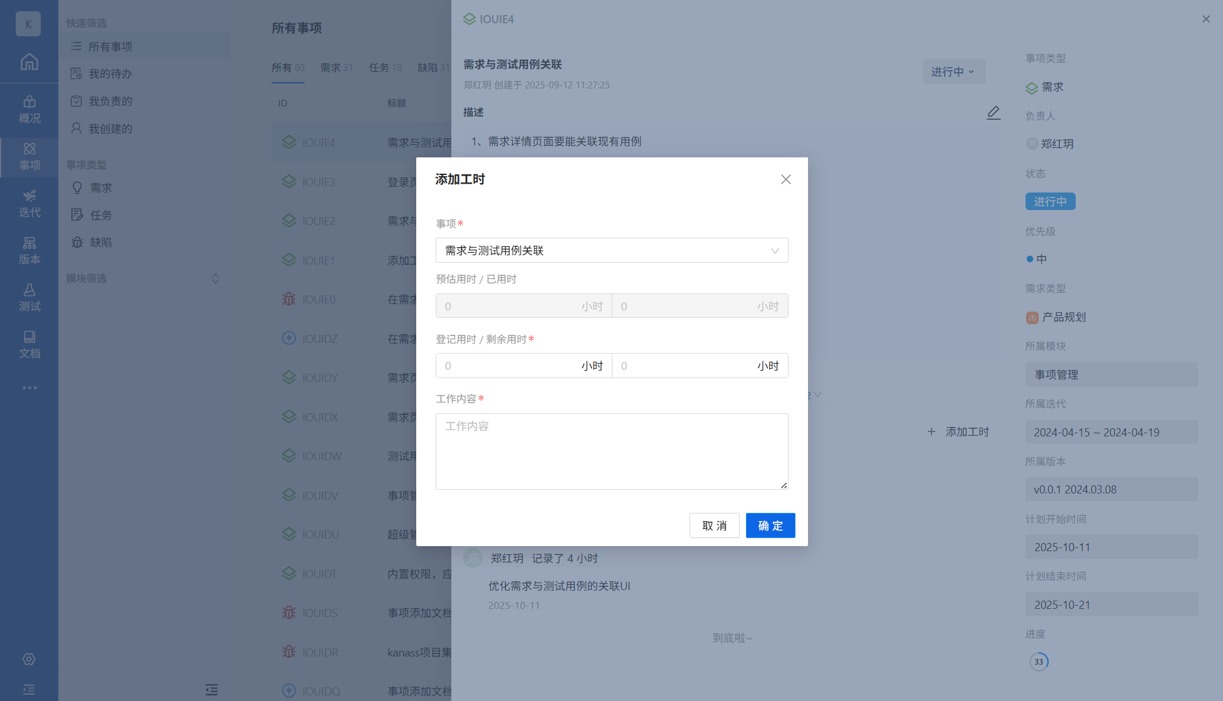
Task: Open the 概况 overview section
Action: (29, 109)
